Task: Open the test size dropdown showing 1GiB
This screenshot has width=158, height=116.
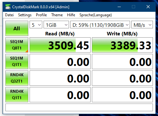Action: pyautogui.click(x=56, y=25)
